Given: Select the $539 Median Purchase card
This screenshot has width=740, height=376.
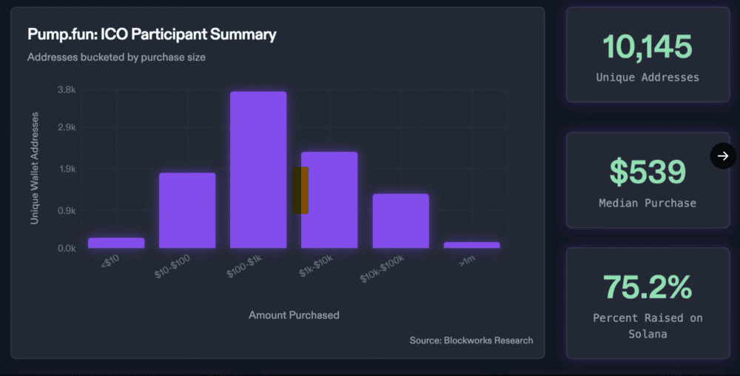Looking at the screenshot, I should 647,180.
